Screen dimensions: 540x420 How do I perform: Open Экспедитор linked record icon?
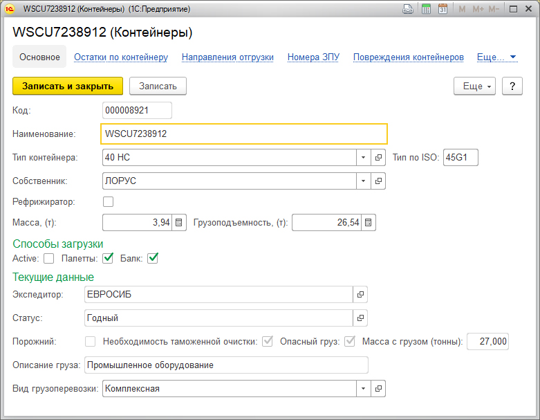click(x=360, y=295)
